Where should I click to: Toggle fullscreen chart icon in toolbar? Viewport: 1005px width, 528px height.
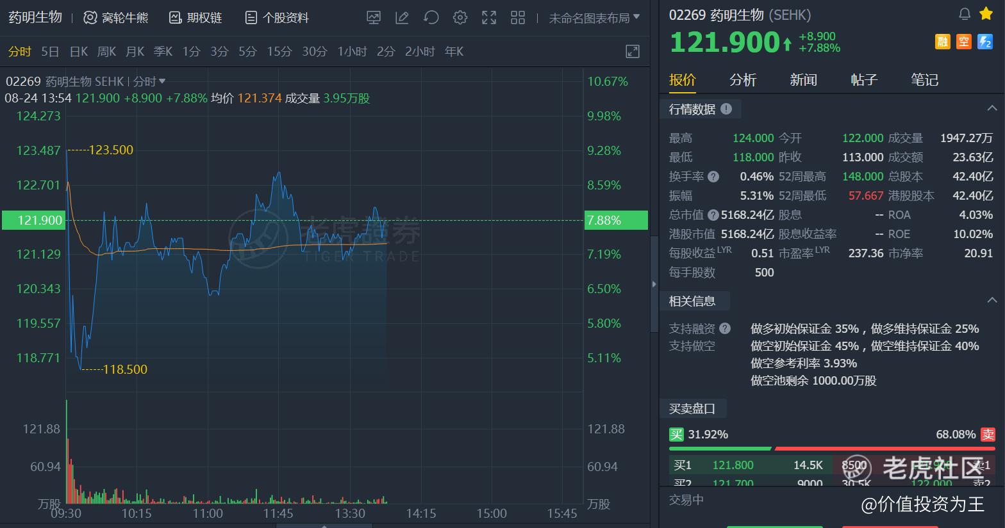click(x=489, y=18)
